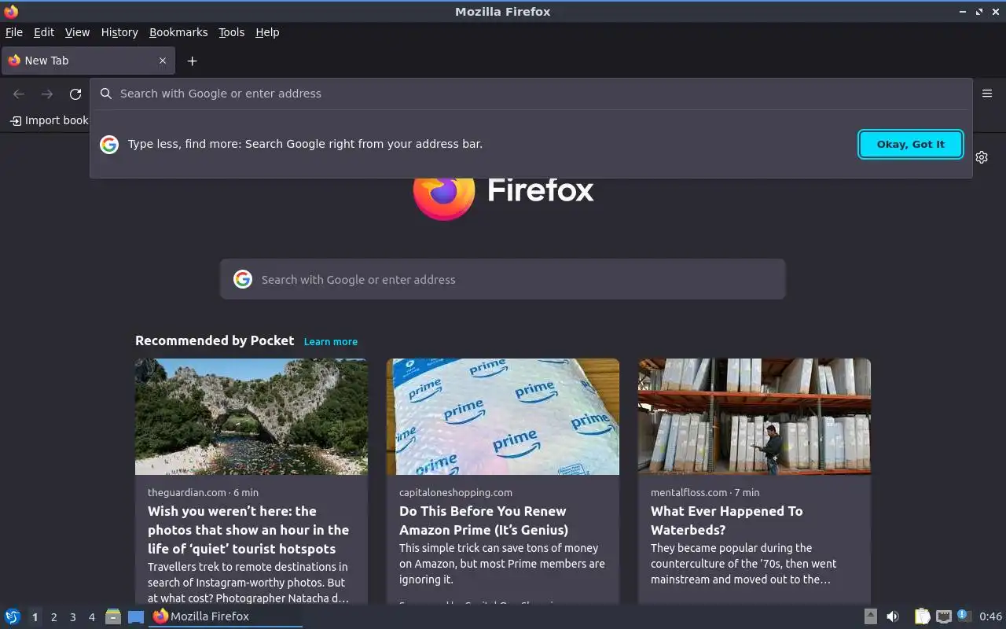Open the Firefox hamburger application menu

coord(987,94)
